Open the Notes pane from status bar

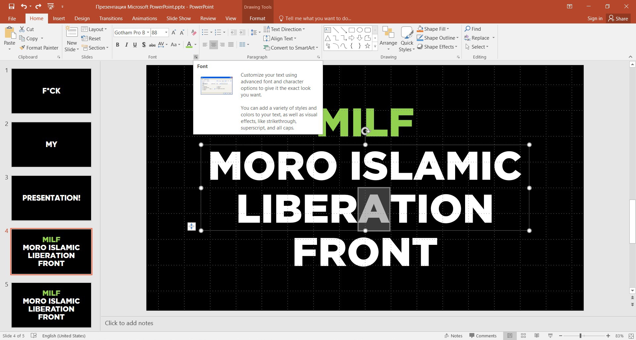click(453, 336)
